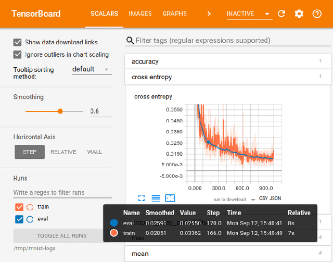Image resolution: width=333 pixels, height=262 pixels.
Task: Uncheck the train run checkbox
Action: point(20,207)
